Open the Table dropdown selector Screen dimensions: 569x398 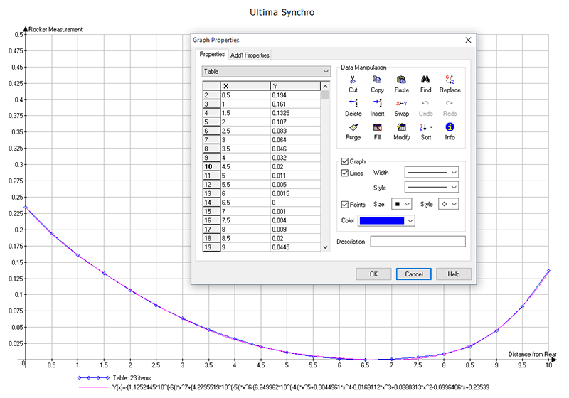(265, 71)
